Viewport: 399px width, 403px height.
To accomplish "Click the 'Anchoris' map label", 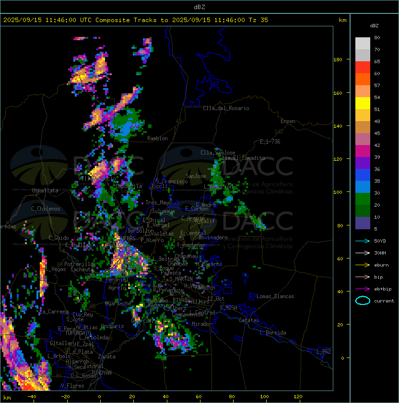I will pos(112,326).
